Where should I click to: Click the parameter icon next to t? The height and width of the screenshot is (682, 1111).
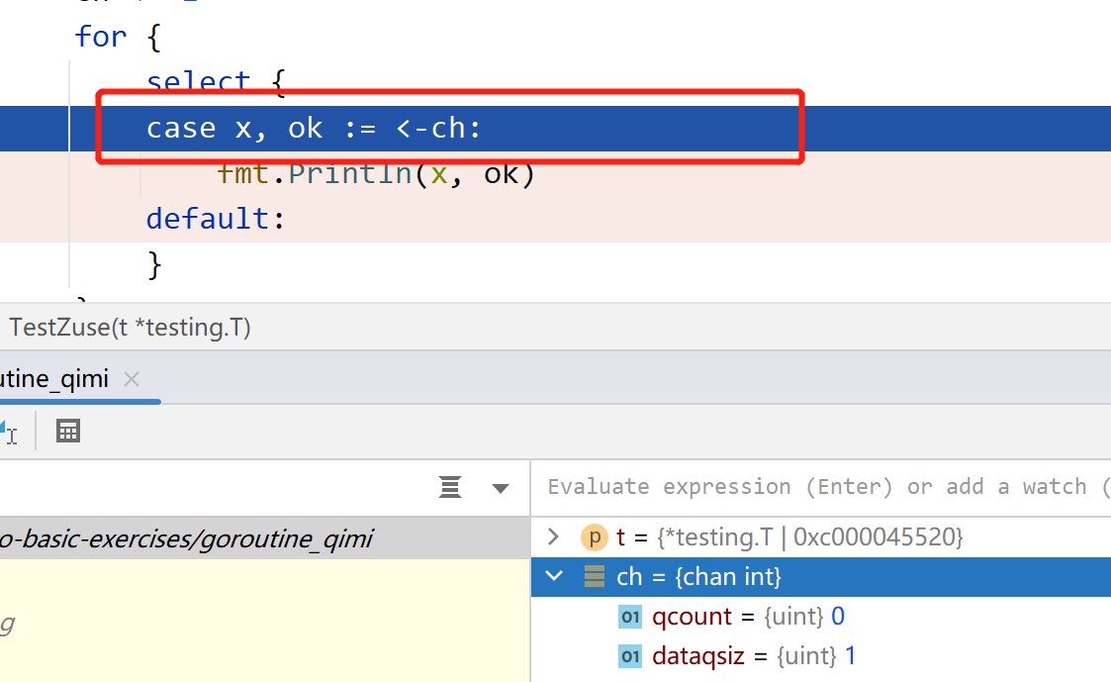(594, 537)
